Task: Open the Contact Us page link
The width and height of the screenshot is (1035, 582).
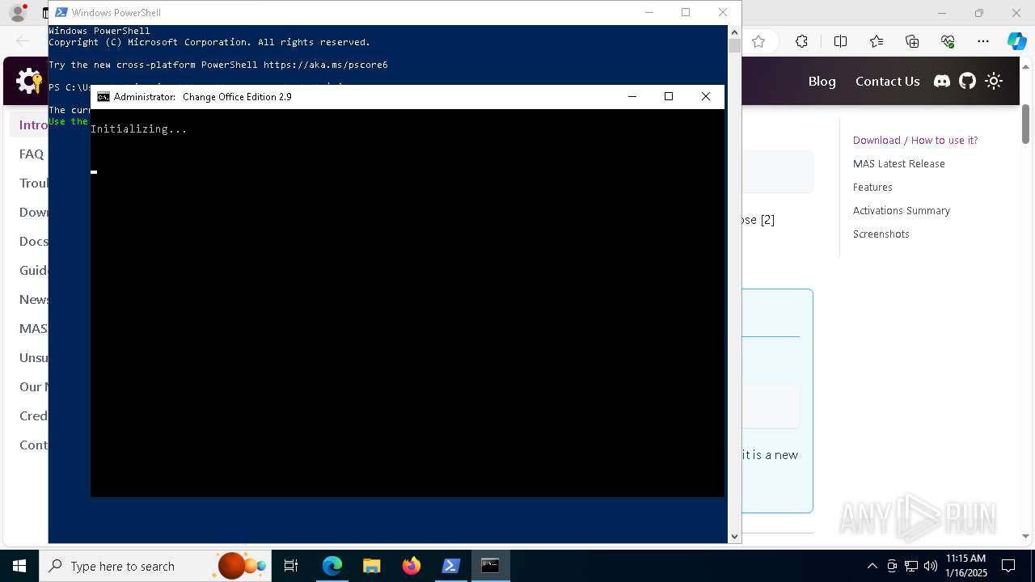Action: coord(887,81)
